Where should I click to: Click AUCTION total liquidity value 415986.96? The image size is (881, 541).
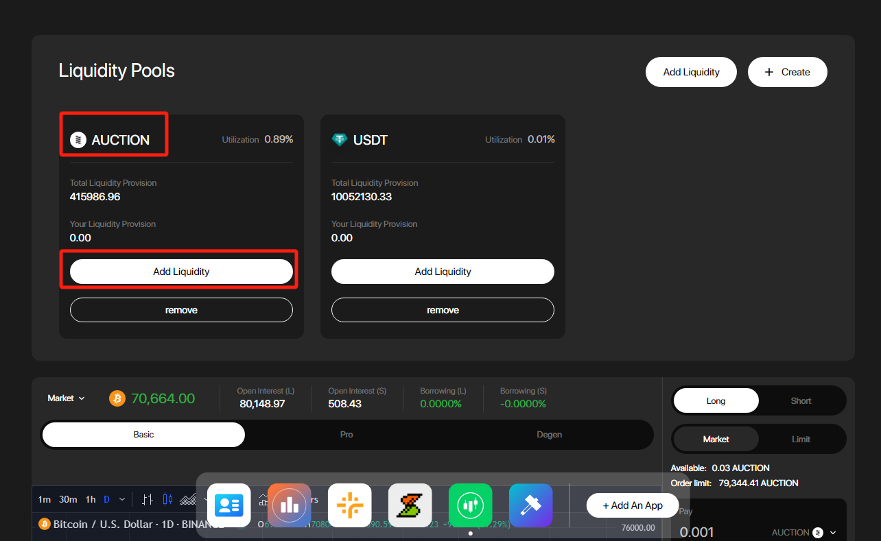pos(95,197)
